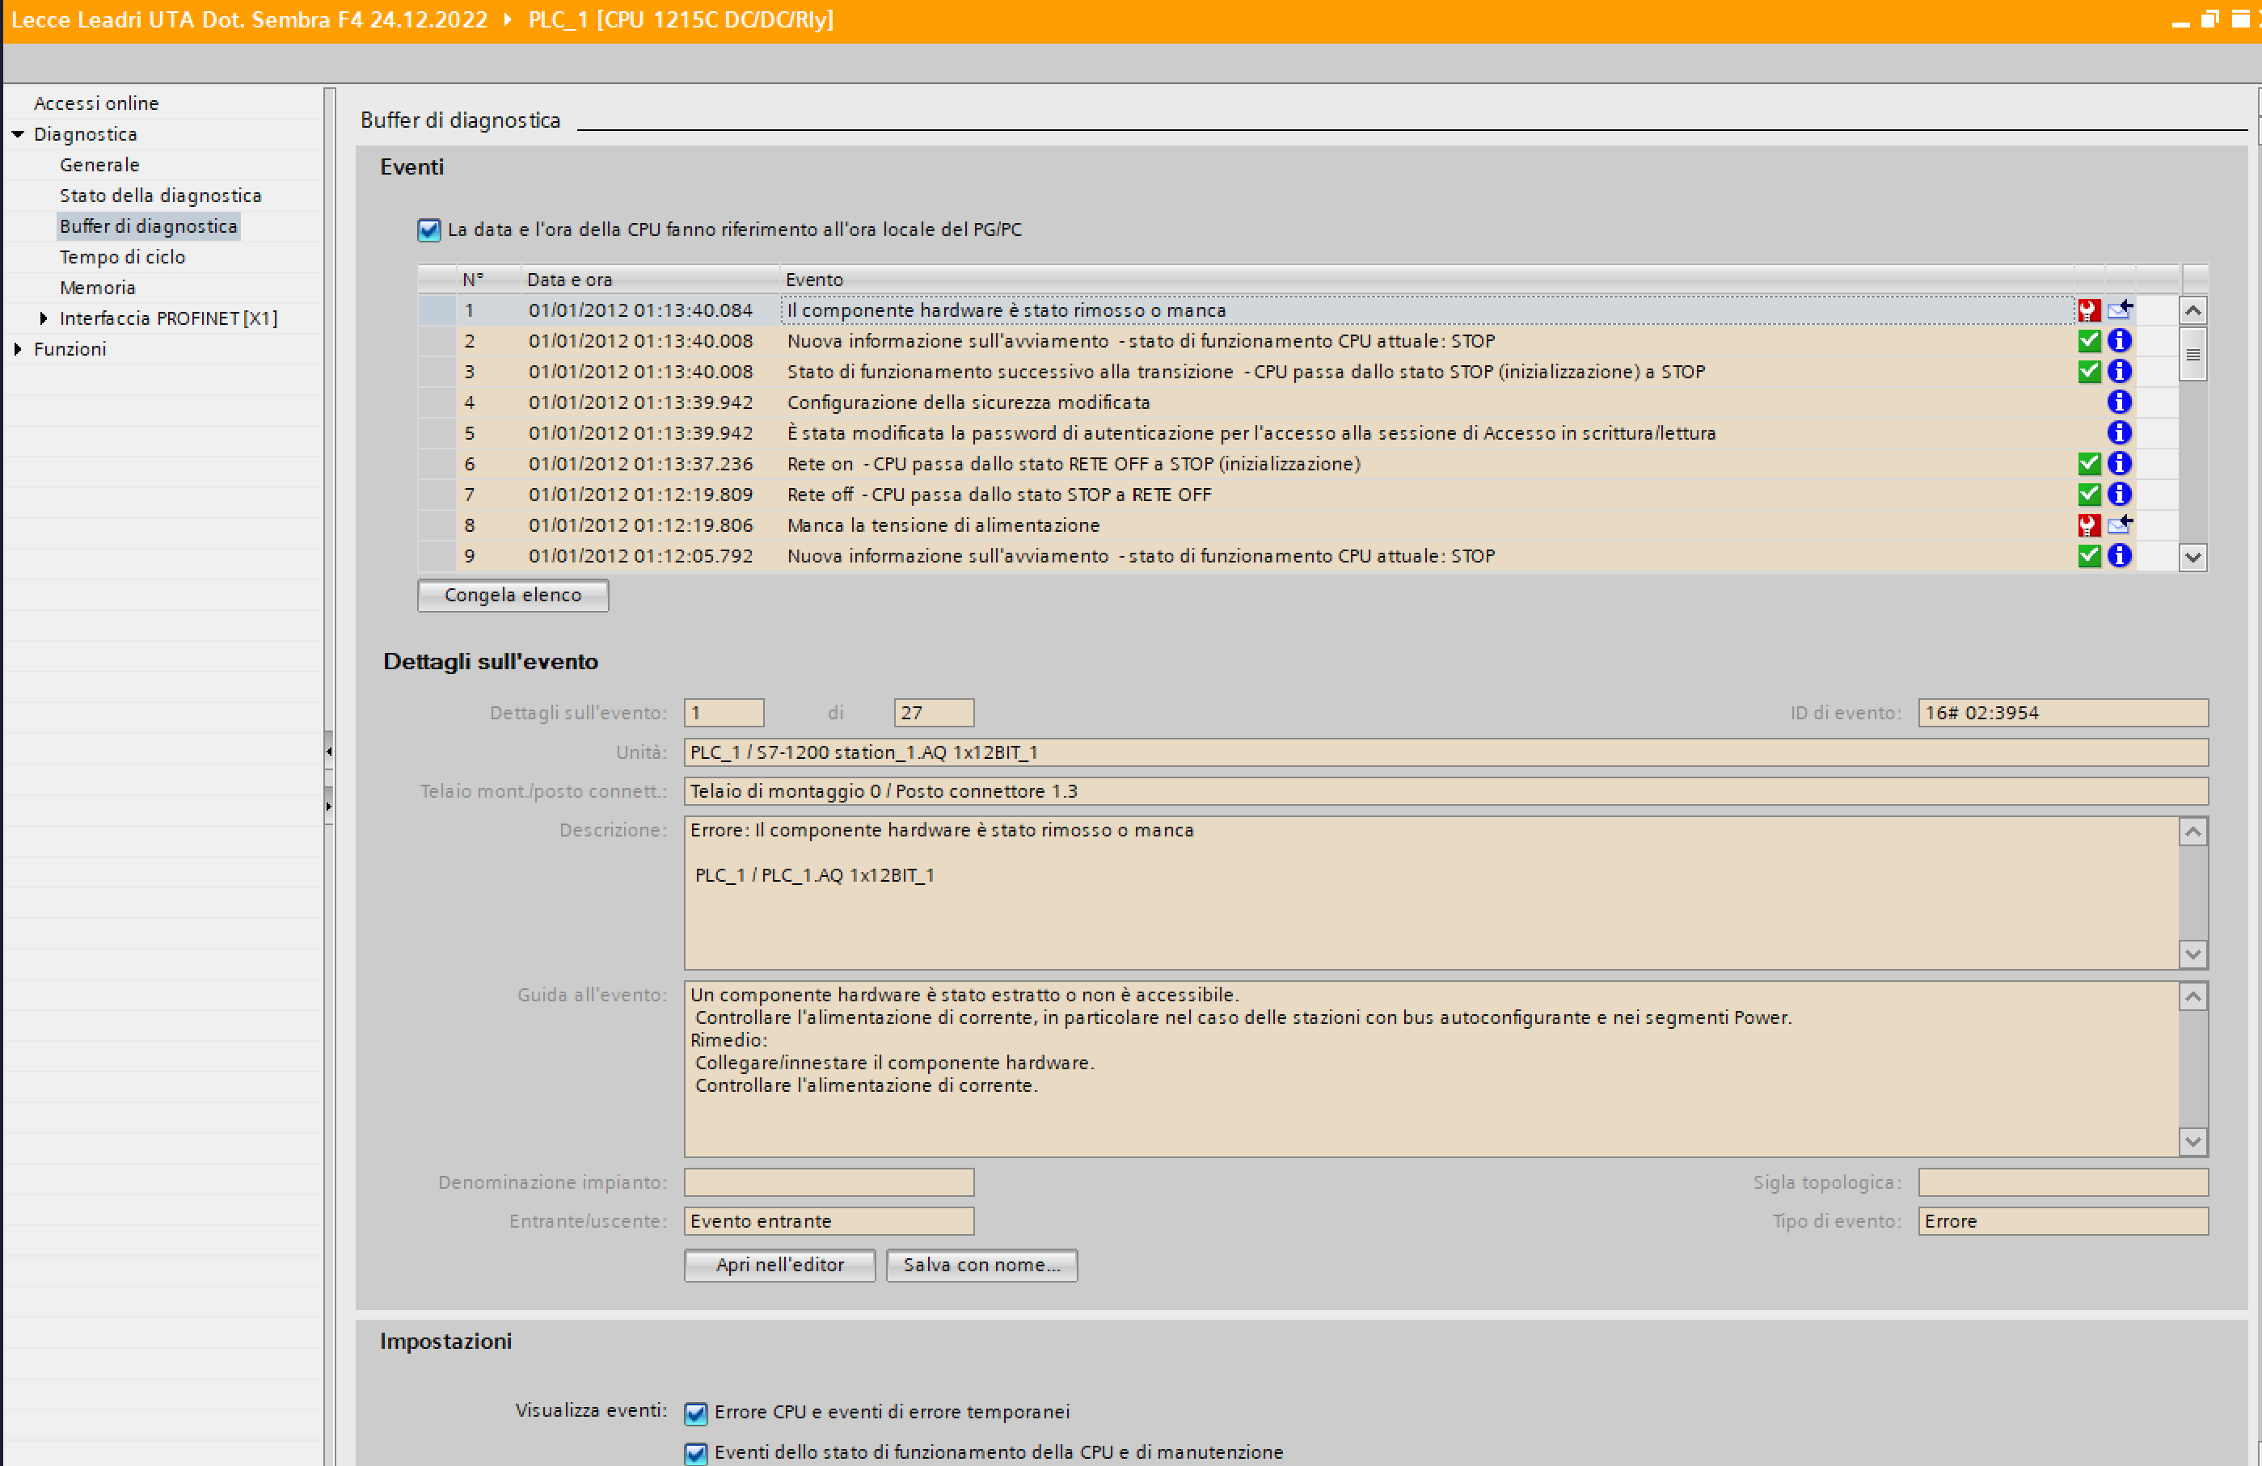Click blue info icon in Rete off row
Viewport: 2262px width, 1466px height.
coord(2118,494)
